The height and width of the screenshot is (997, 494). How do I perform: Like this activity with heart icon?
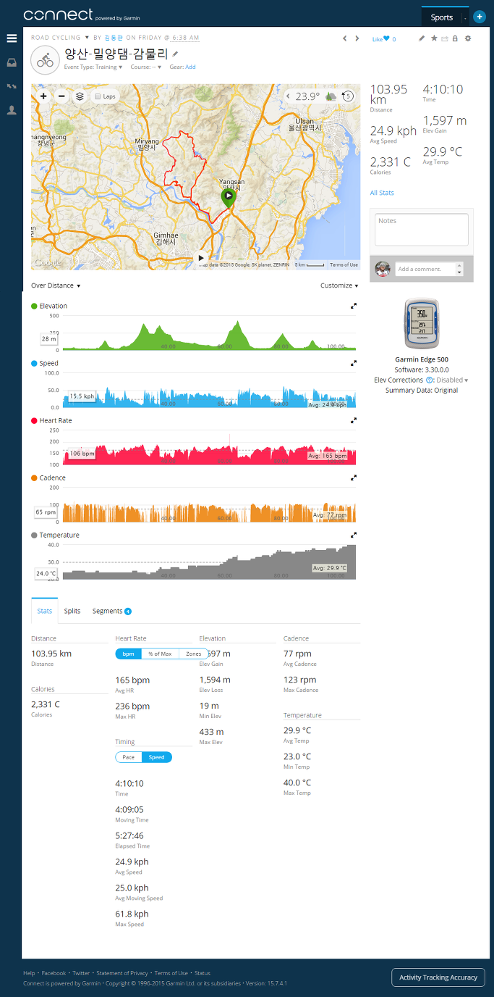(x=386, y=39)
